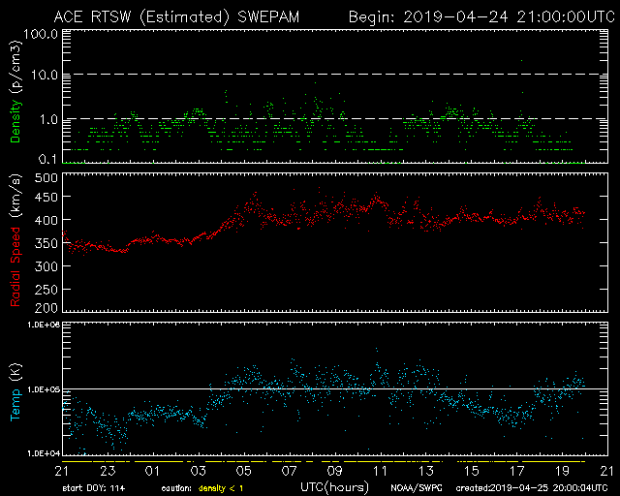Click the 05 hour tick label

(x=244, y=471)
